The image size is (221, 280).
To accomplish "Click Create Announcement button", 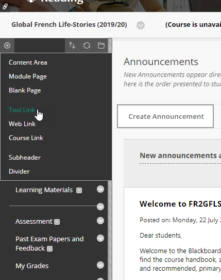I will click(165, 116).
